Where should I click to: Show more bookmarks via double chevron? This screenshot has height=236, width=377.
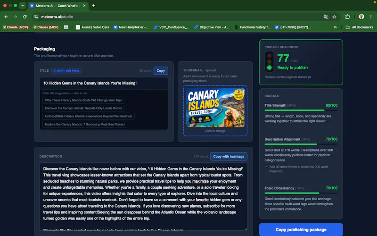(335, 27)
